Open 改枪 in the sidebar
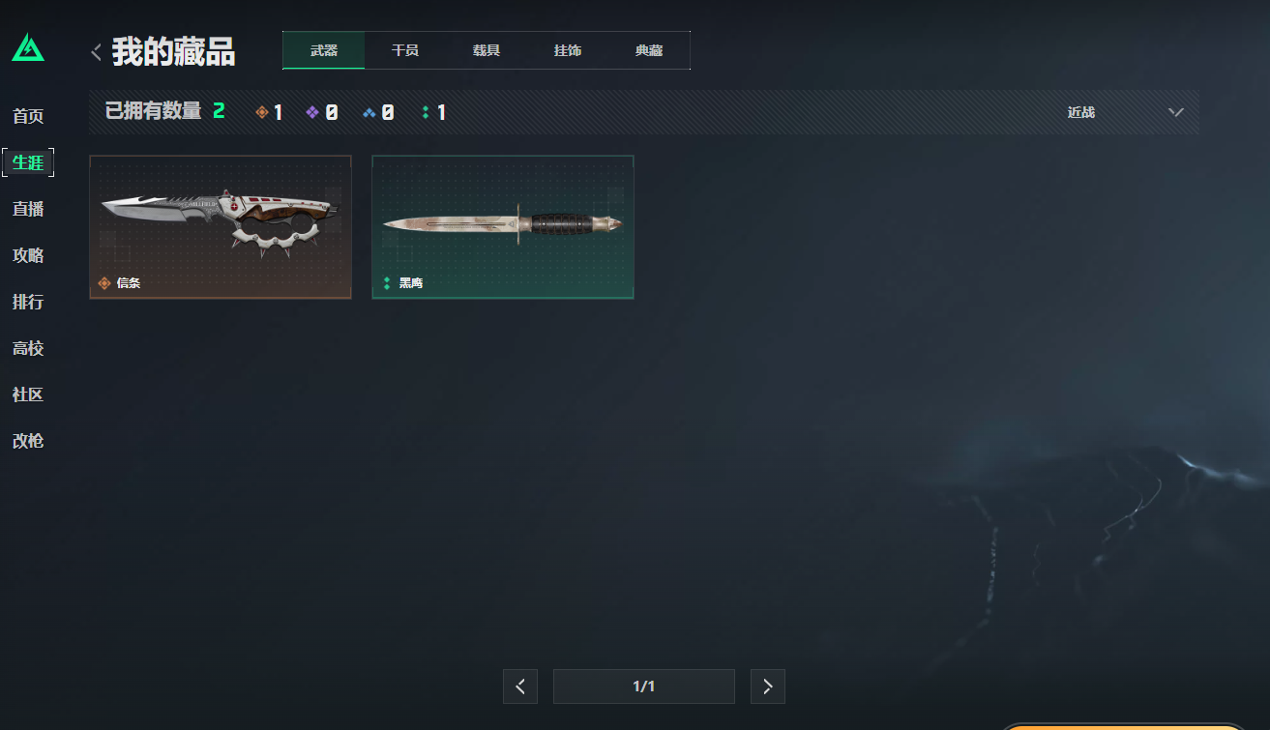The width and height of the screenshot is (1270, 730). pyautogui.click(x=28, y=441)
